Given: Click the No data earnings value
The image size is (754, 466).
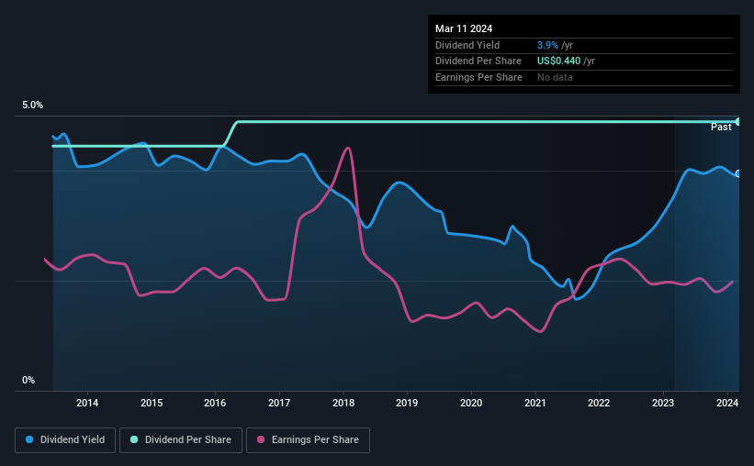Looking at the screenshot, I should pos(555,77).
